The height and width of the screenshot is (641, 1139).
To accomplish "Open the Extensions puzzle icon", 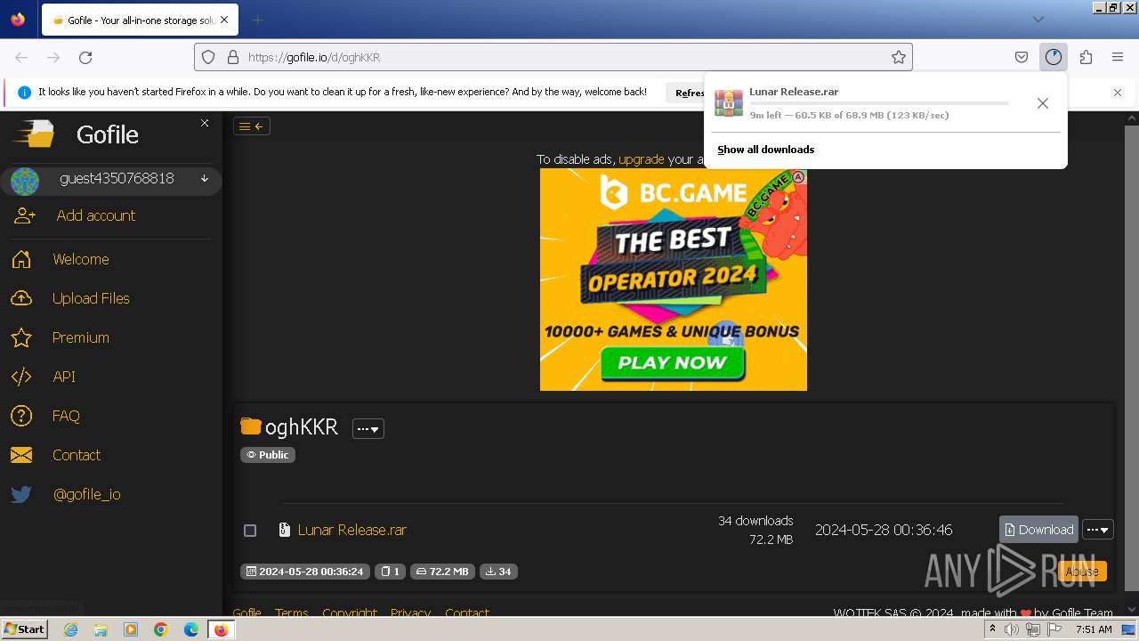I will (x=1086, y=57).
